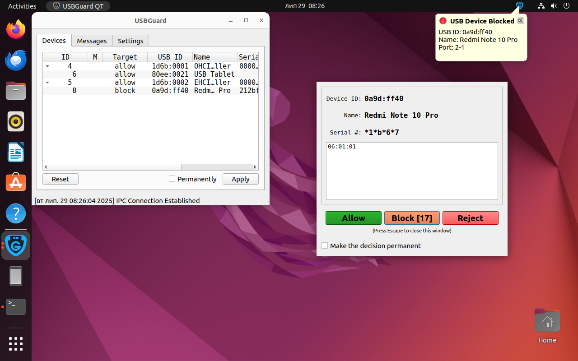Switch to the Devices tab

pyautogui.click(x=54, y=41)
